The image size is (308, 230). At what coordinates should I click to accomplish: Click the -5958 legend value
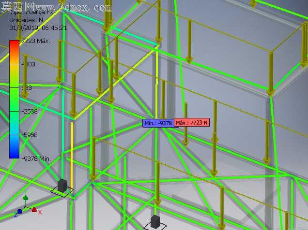coord(30,135)
